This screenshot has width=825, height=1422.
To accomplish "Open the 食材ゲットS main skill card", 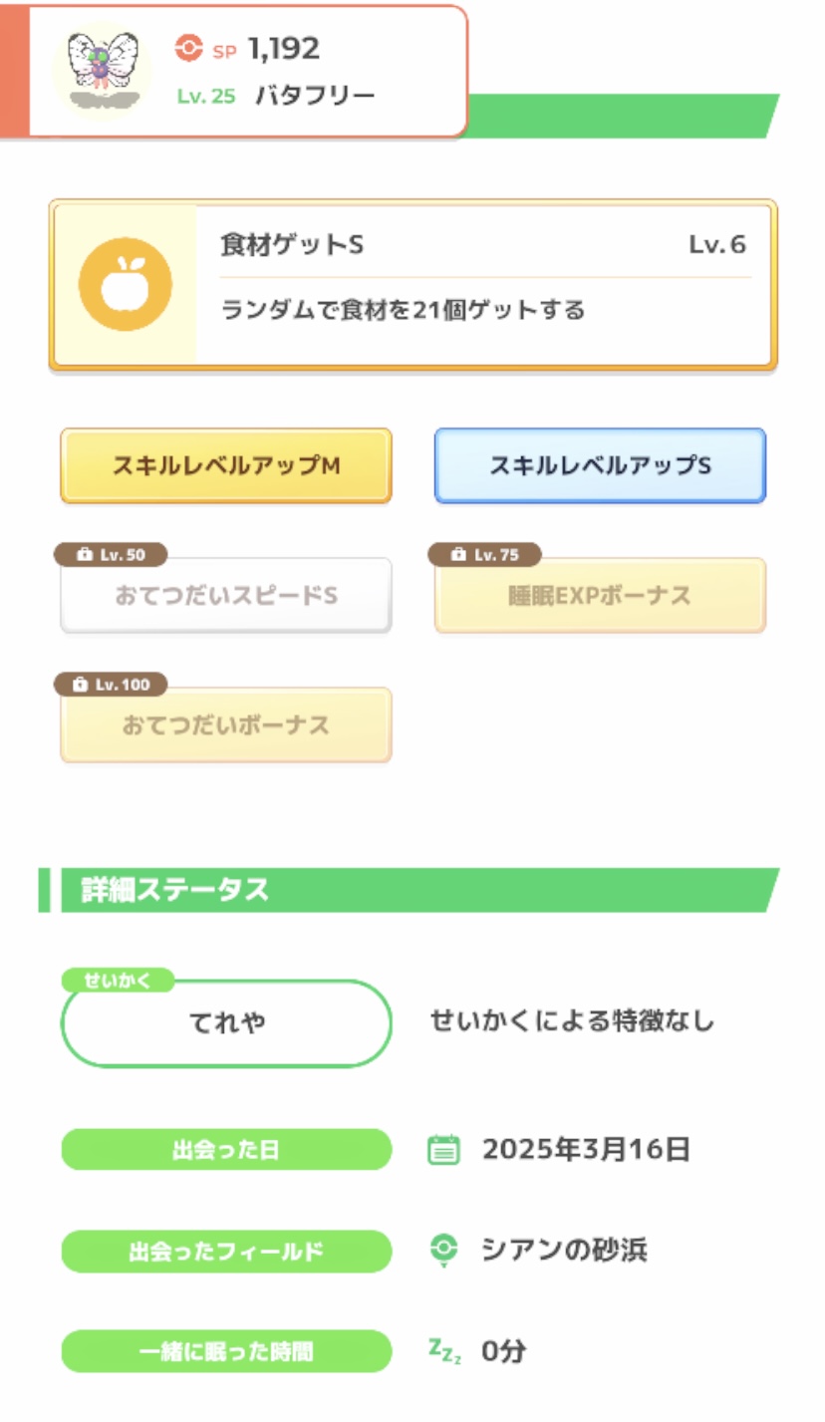I will [x=412, y=285].
